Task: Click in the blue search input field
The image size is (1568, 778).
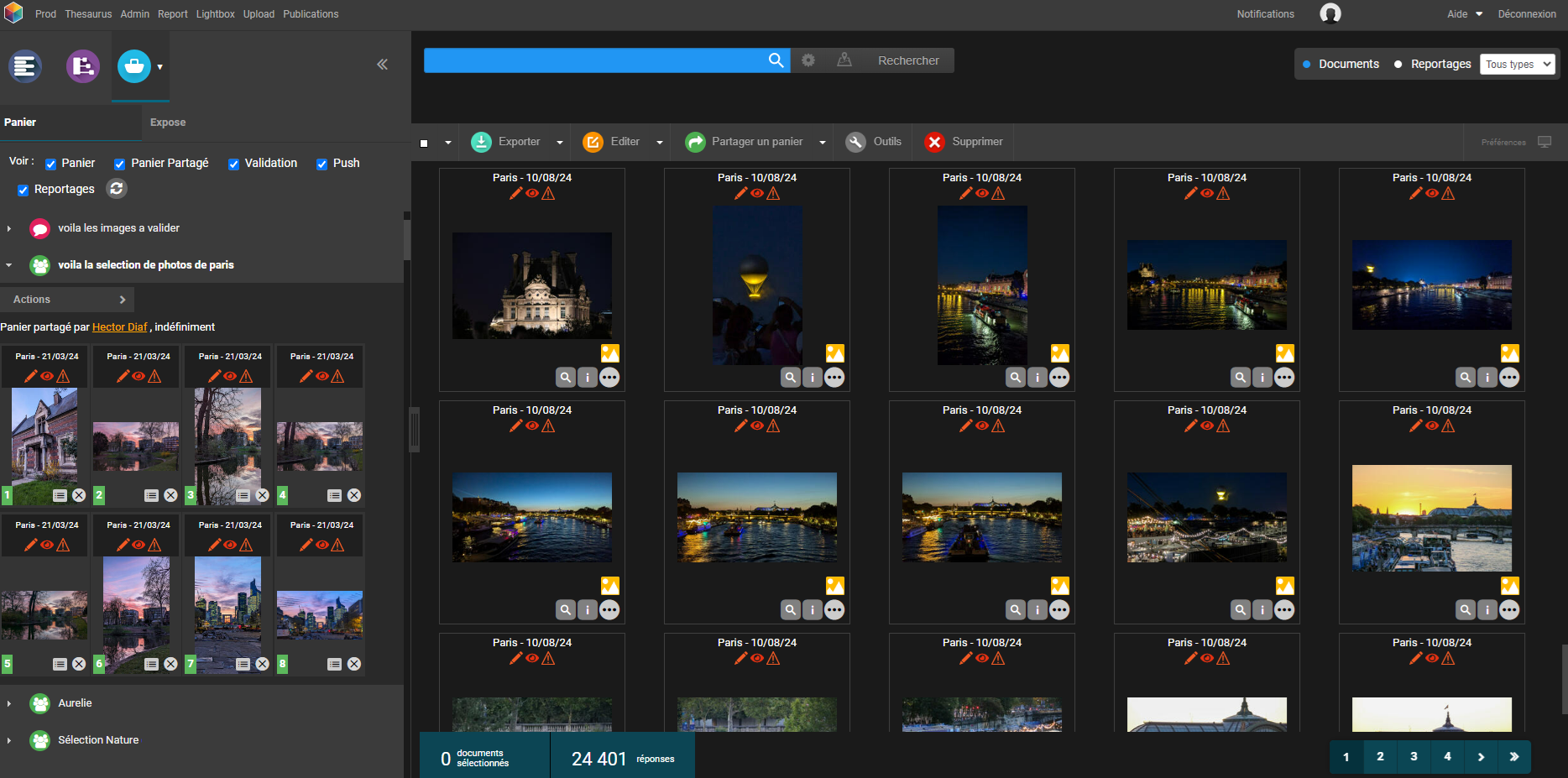Action: tap(594, 60)
